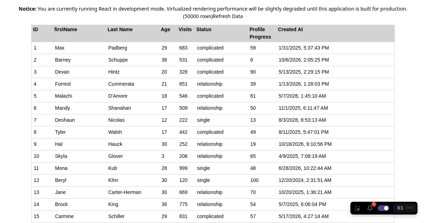
Task: Select the row for Skyla Glover
Action: (142, 156)
